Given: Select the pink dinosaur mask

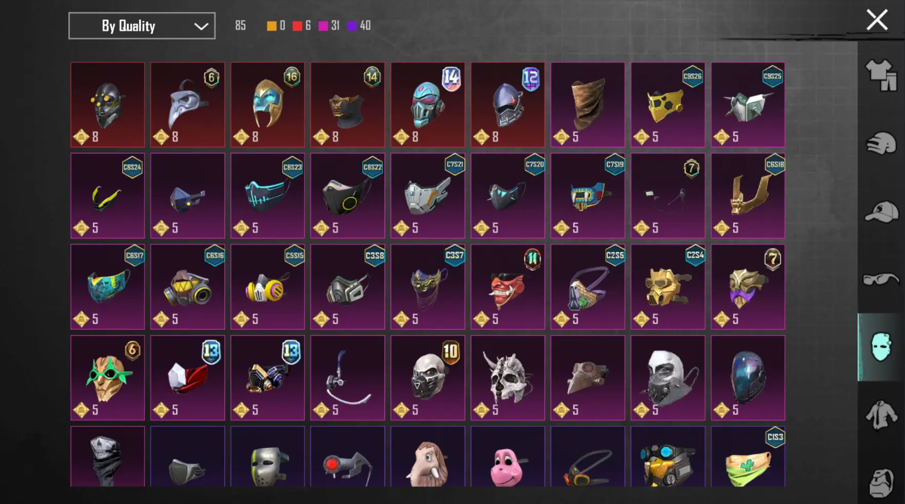Looking at the screenshot, I should pyautogui.click(x=508, y=456).
